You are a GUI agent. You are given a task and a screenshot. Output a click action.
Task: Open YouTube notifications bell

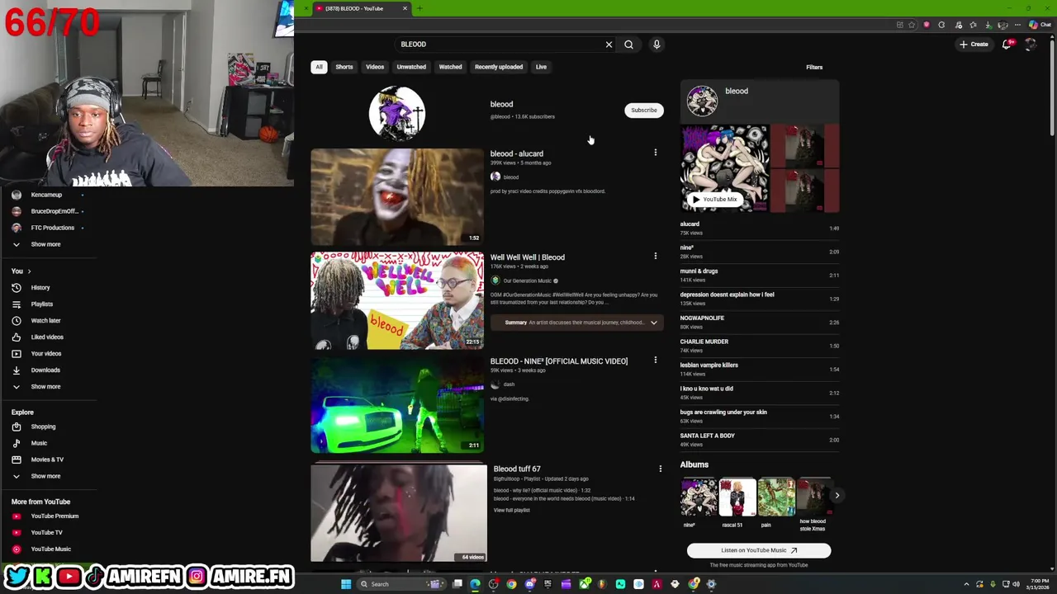[1007, 45]
